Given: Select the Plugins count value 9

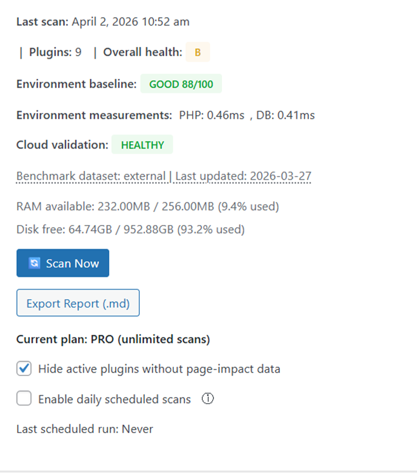Looking at the screenshot, I should [x=78, y=53].
